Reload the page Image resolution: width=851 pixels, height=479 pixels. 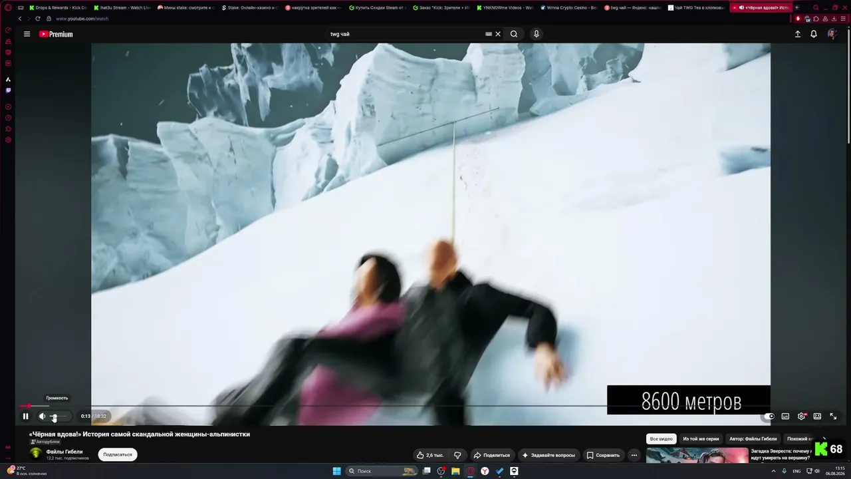pyautogui.click(x=37, y=19)
